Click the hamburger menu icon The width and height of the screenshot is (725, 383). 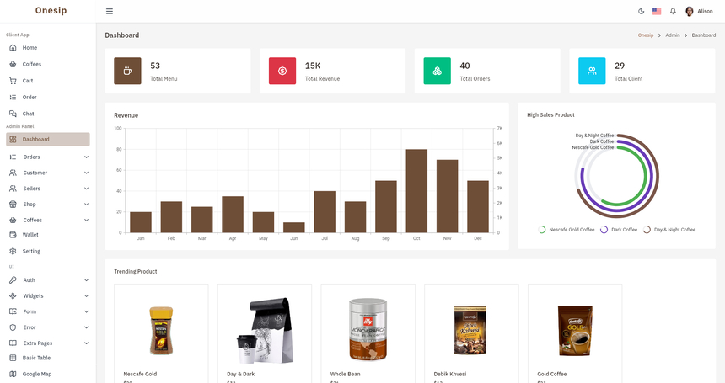click(x=110, y=12)
